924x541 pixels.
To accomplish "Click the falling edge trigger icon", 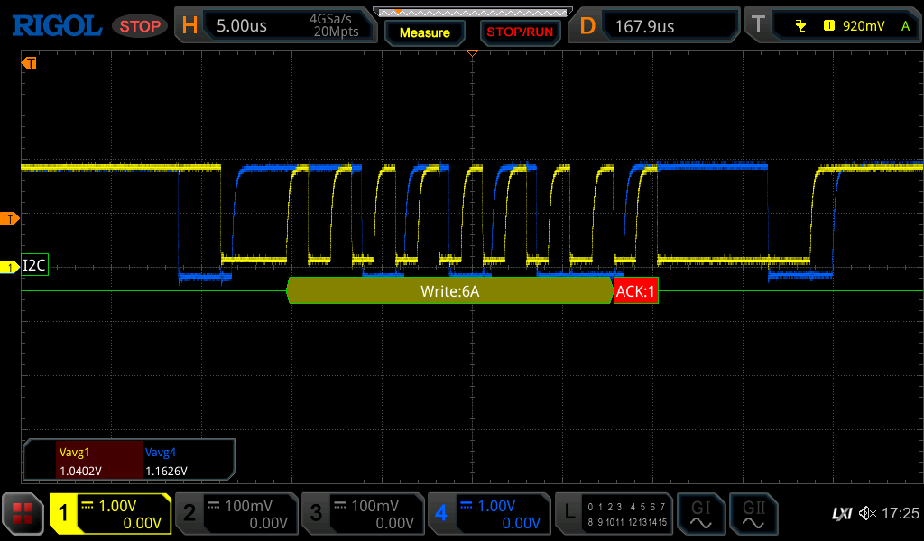I will 800,25.
